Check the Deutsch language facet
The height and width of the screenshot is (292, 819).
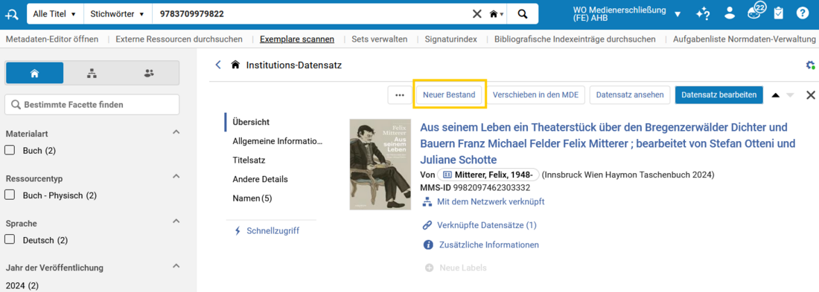tap(10, 241)
